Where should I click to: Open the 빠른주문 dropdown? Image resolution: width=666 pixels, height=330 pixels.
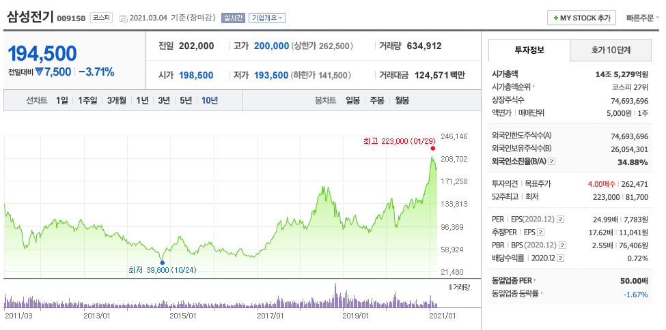[643, 18]
